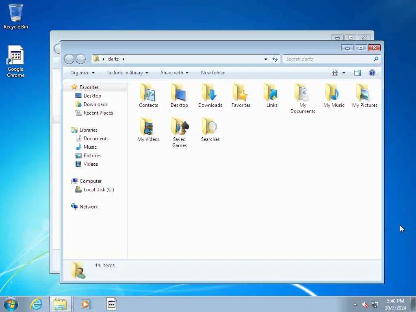Launch Internet Explorer from the taskbar
This screenshot has width=416, height=312.
pos(36,304)
